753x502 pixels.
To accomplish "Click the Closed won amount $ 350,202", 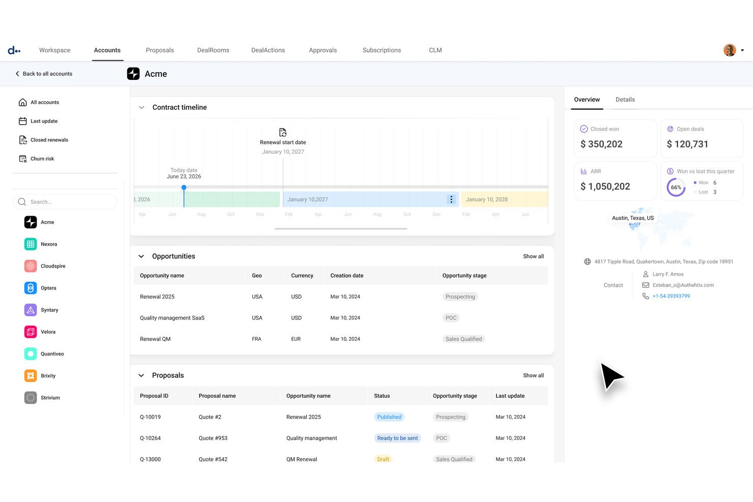I will (x=601, y=144).
